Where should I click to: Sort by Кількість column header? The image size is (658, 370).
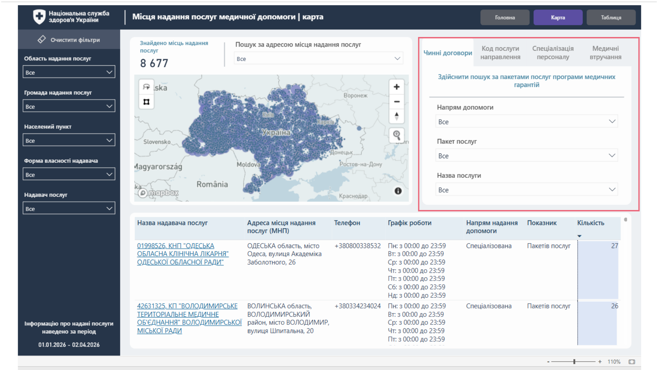[x=590, y=223]
